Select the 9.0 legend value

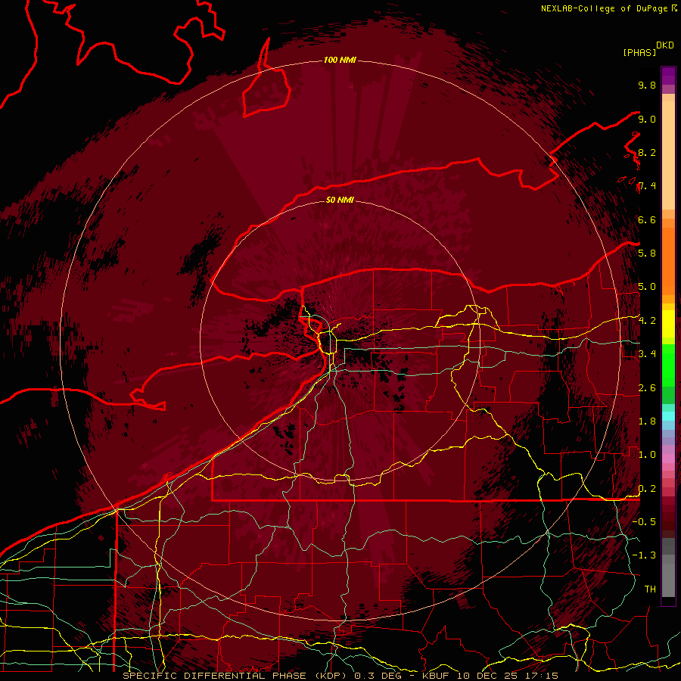[647, 119]
